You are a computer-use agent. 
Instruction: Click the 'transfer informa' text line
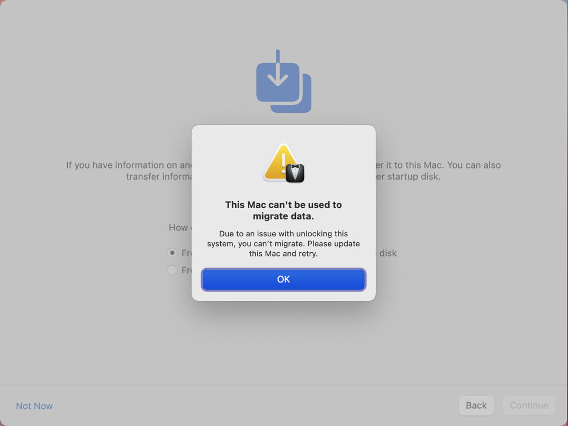[x=159, y=176]
